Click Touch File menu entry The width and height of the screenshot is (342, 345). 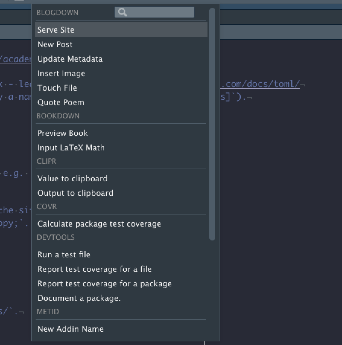click(x=57, y=88)
